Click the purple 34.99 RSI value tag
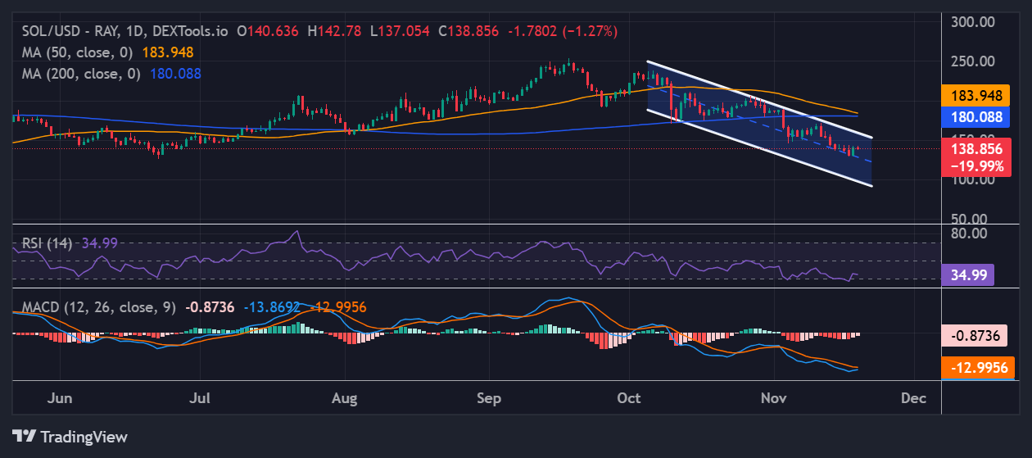1032x458 pixels. click(x=969, y=275)
